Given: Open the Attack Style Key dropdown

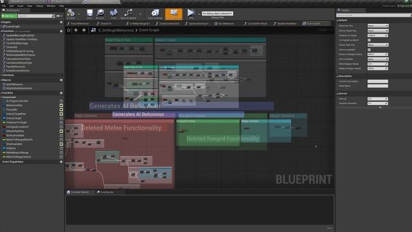Looking at the screenshot, I should [378, 45].
